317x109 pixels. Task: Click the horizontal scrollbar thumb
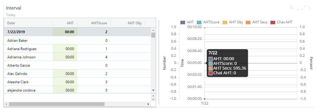pos(57,104)
